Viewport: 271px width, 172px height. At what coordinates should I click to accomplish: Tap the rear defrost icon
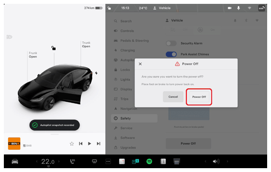(x=94, y=161)
